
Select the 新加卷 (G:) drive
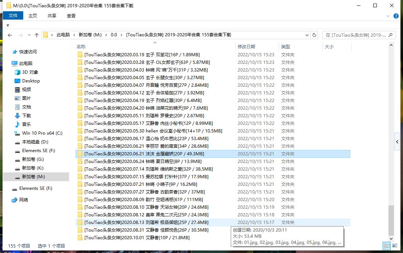pos(33,159)
